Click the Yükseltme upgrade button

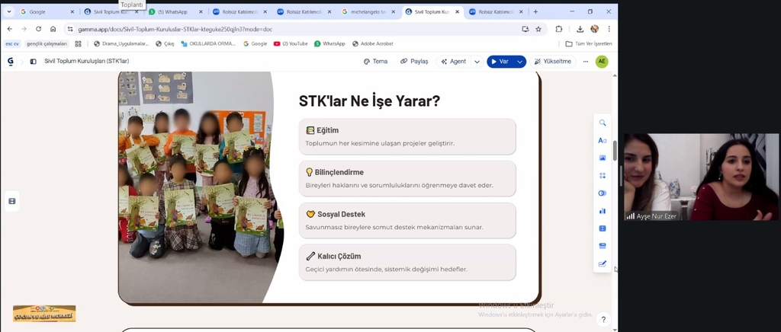(553, 62)
